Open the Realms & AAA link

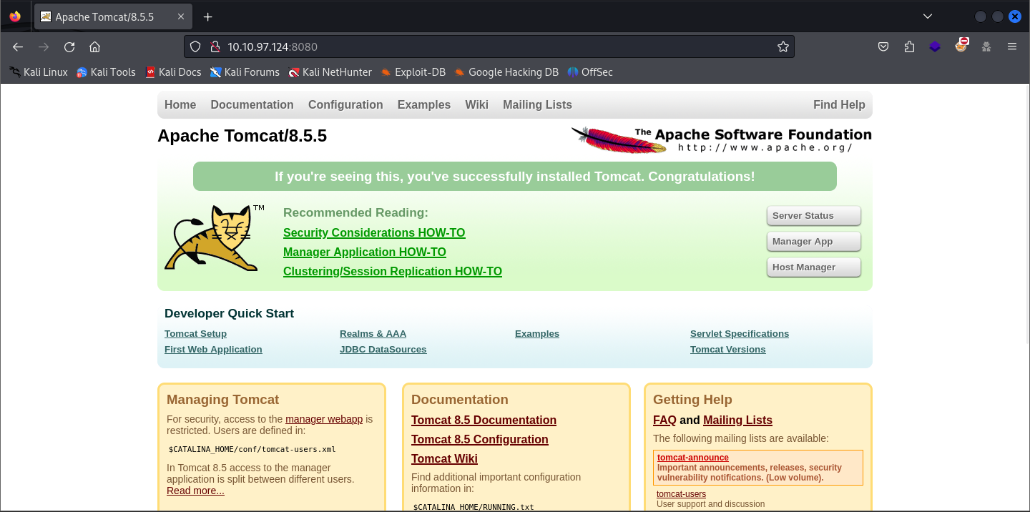coord(373,334)
